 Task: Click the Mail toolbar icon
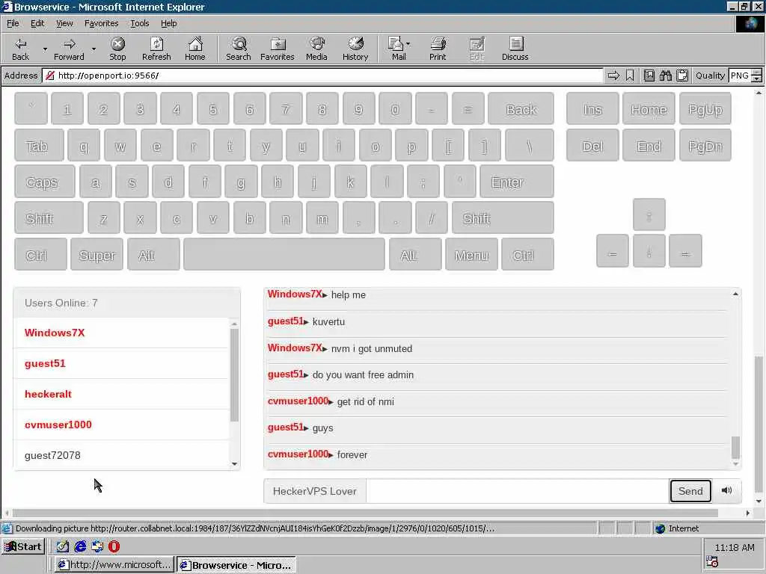pos(396,49)
